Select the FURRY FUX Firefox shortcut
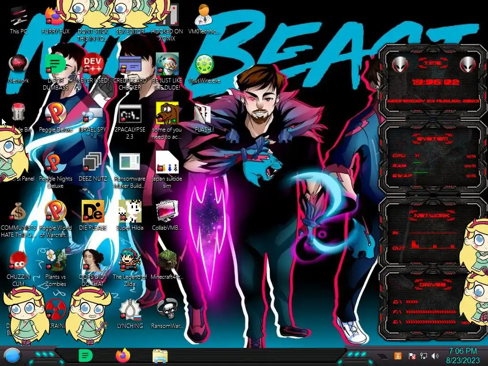This screenshot has height=366, width=488. 55,20
